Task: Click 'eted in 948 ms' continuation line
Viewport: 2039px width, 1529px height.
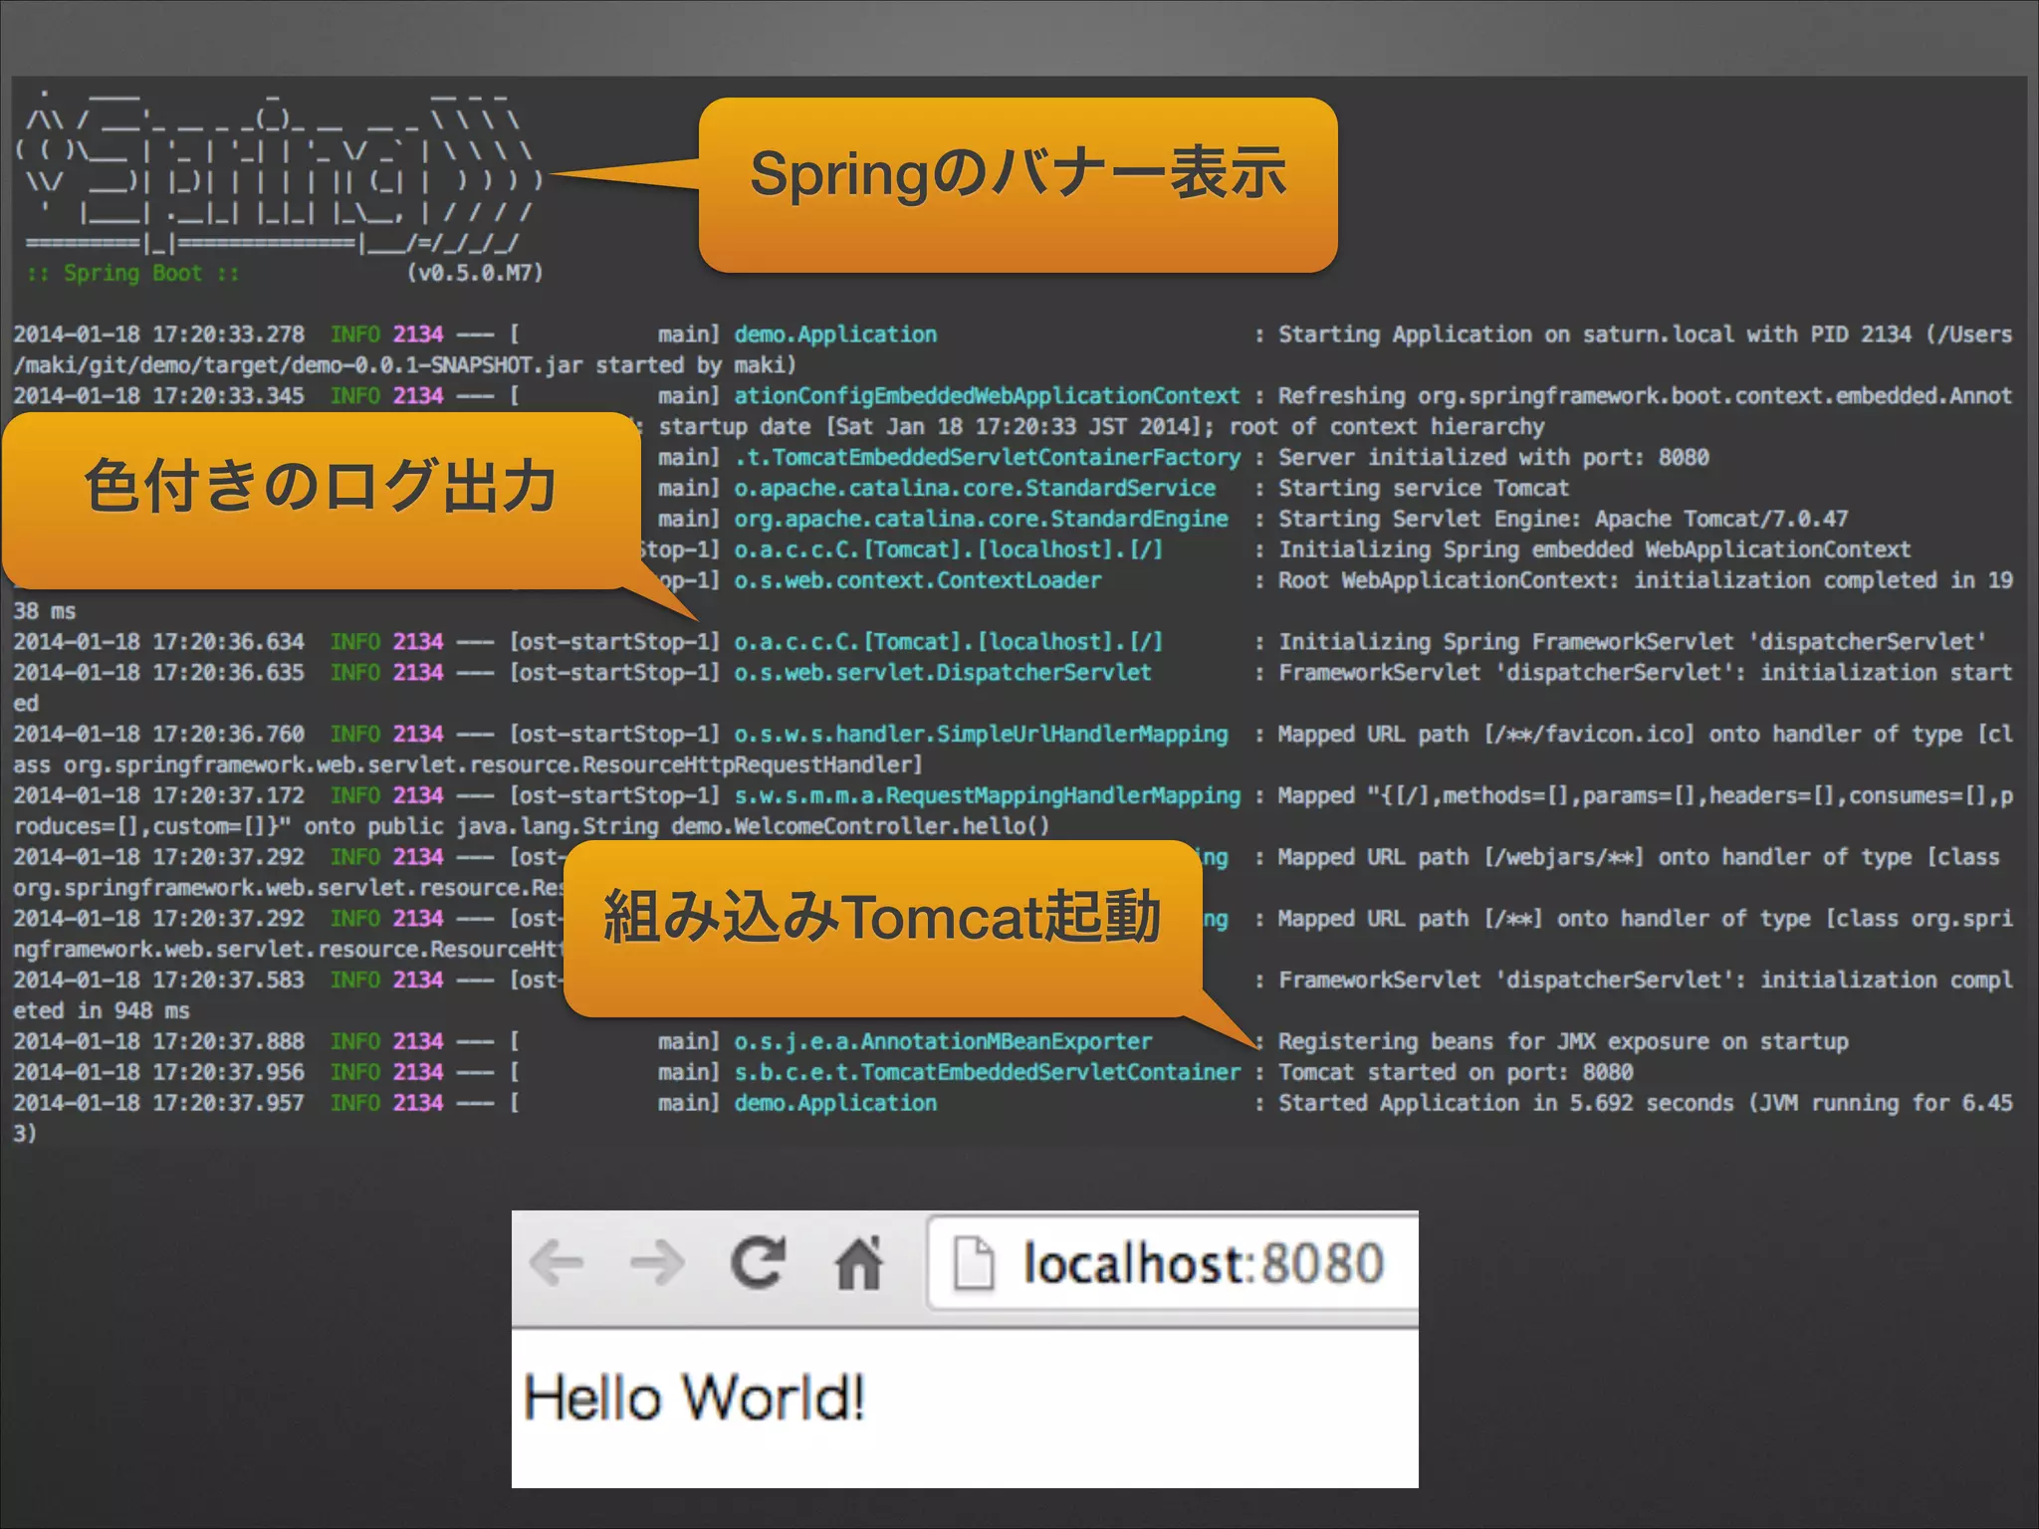Action: [102, 1010]
